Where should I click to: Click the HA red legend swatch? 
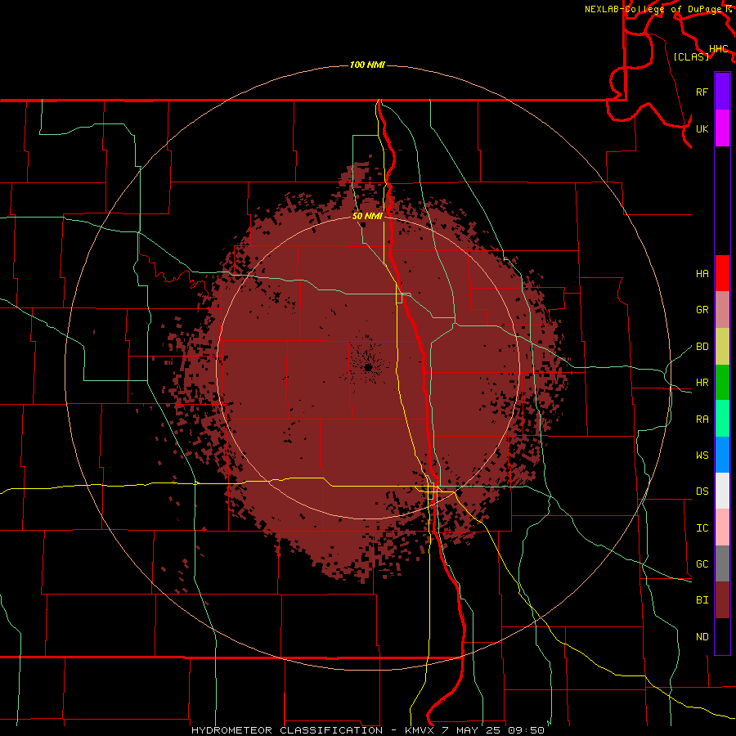[722, 273]
